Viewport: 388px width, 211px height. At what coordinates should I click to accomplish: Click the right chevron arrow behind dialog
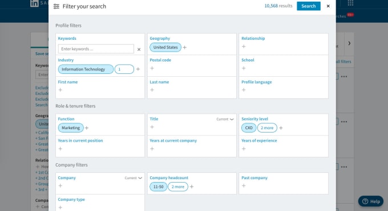[349, 43]
